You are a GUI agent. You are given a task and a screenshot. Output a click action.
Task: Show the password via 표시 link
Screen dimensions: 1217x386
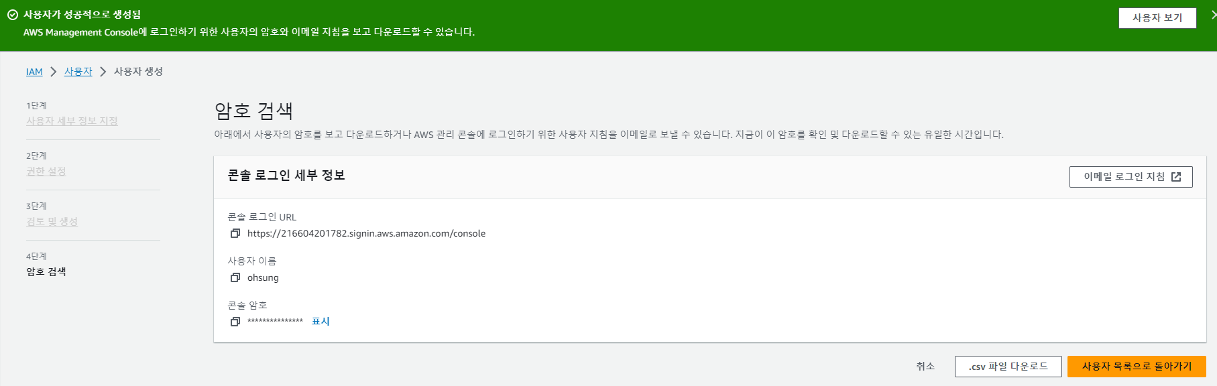click(x=321, y=322)
